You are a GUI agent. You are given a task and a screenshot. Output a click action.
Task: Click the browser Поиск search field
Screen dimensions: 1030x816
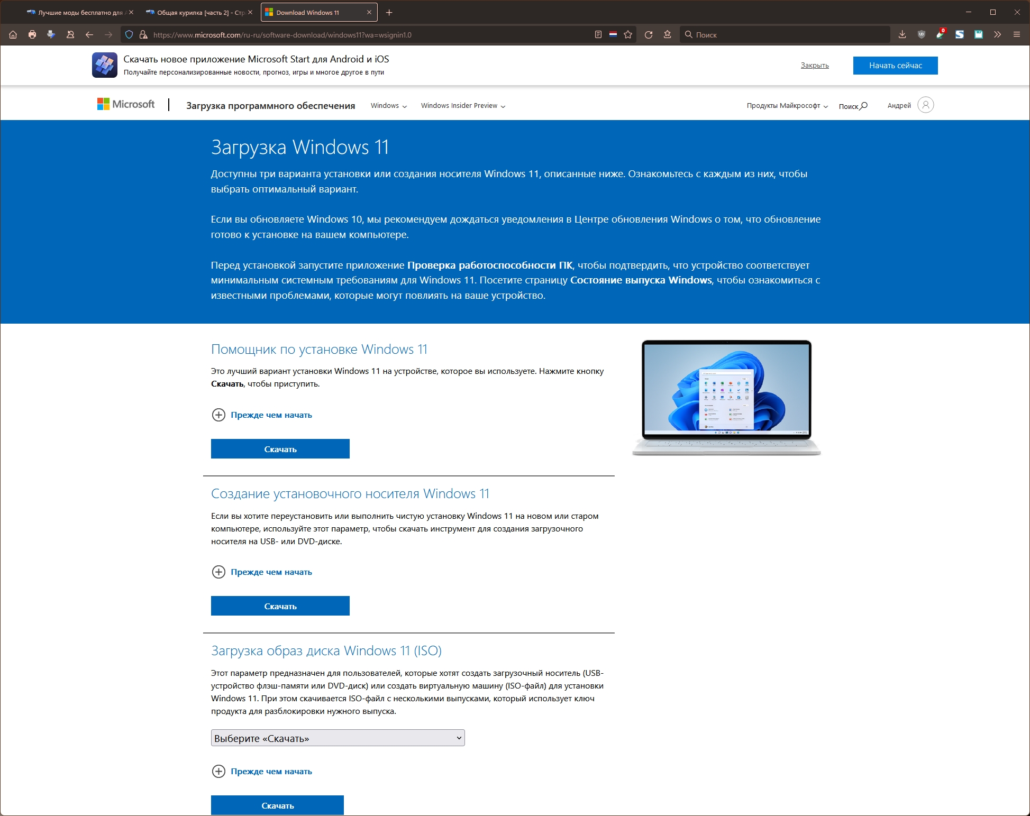pos(785,35)
